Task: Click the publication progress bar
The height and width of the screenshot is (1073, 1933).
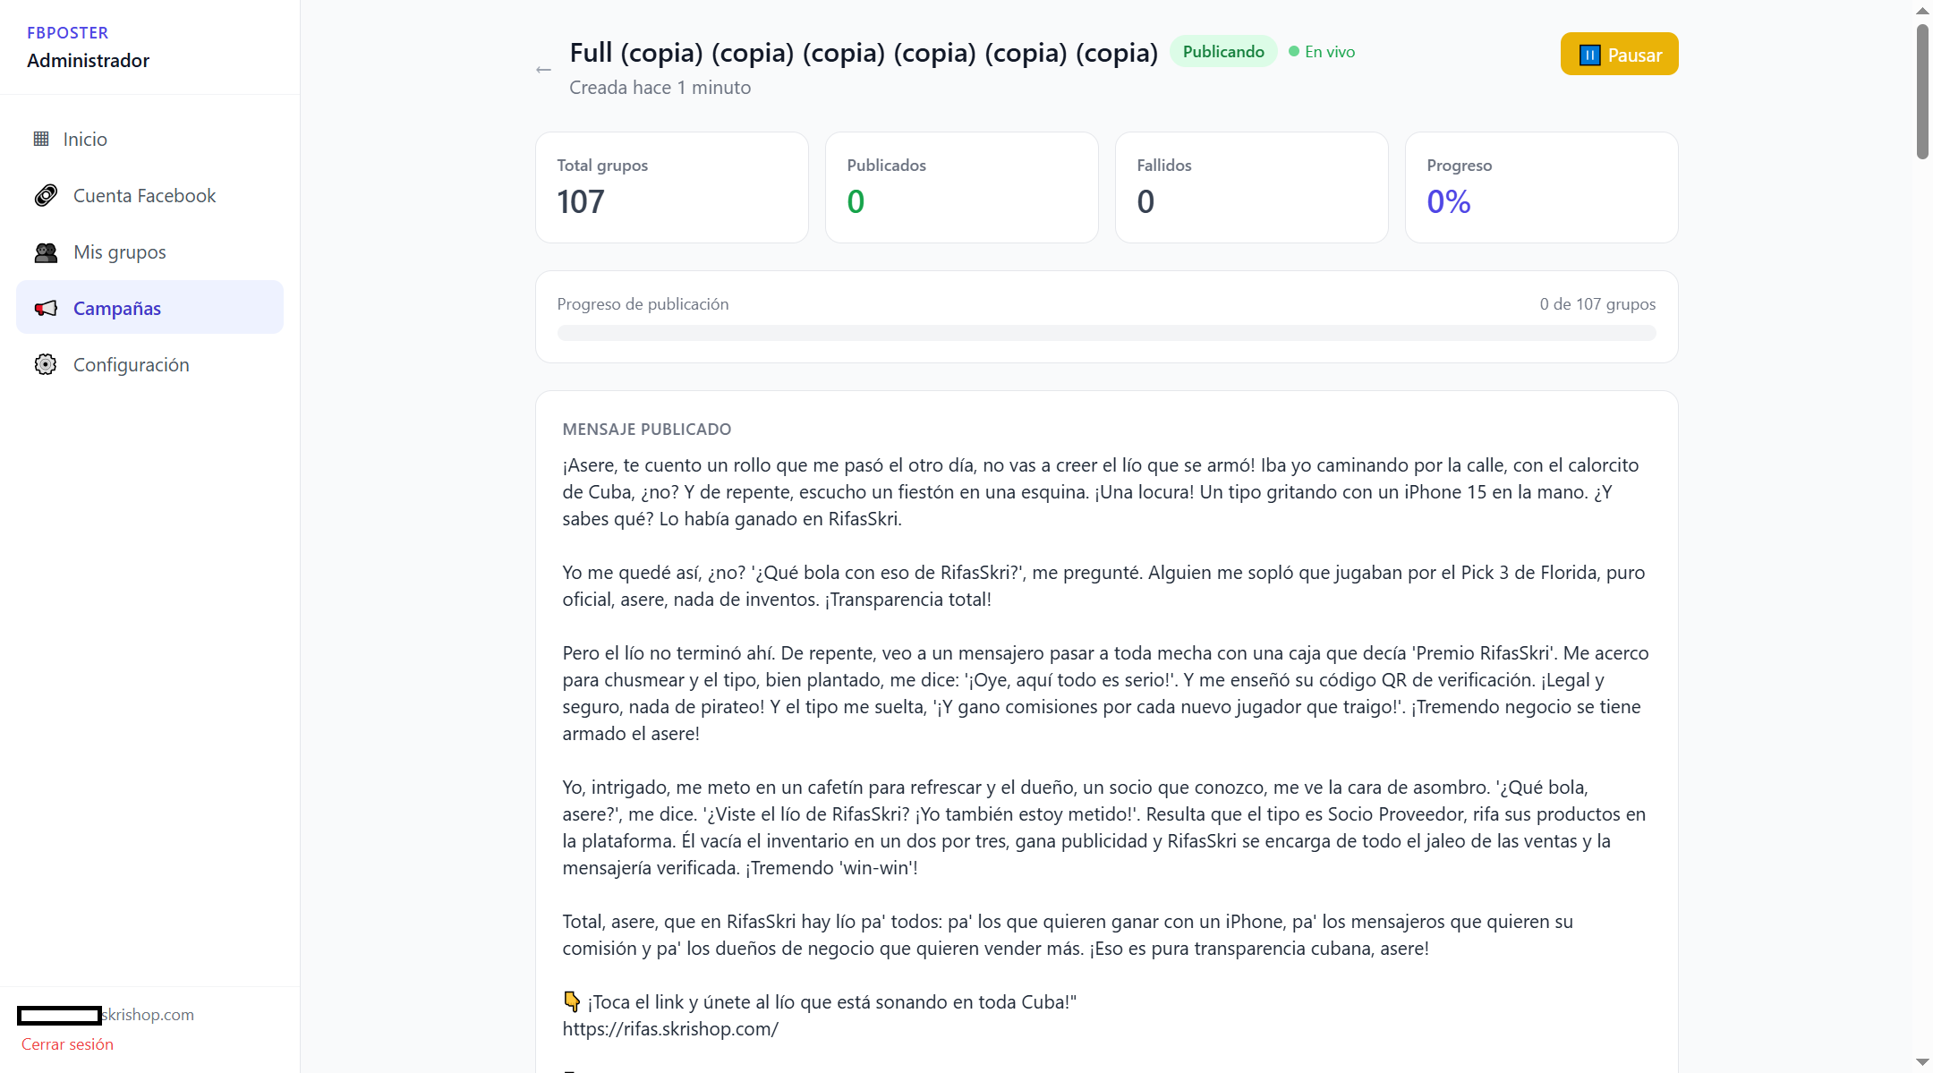Action: pyautogui.click(x=1106, y=333)
